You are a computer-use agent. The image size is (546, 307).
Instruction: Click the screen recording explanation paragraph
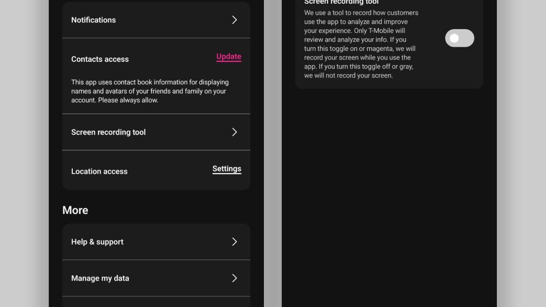pyautogui.click(x=361, y=44)
